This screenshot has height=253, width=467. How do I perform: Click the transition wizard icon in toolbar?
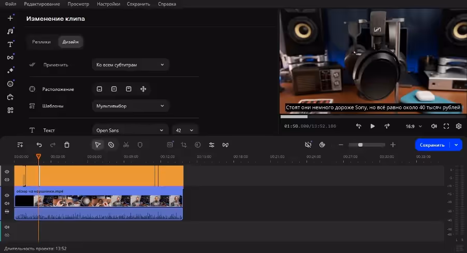[x=225, y=145]
